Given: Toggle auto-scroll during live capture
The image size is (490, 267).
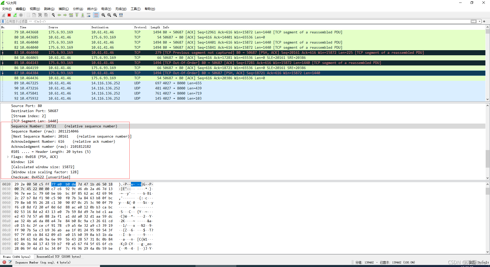Looking at the screenshot, I should point(89,15).
